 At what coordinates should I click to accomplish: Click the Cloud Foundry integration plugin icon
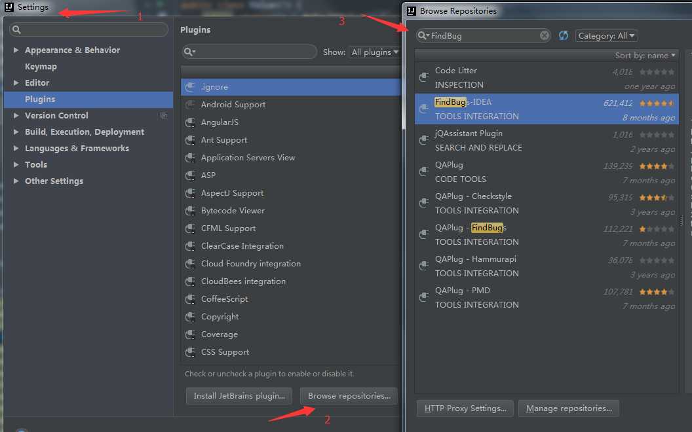point(190,263)
